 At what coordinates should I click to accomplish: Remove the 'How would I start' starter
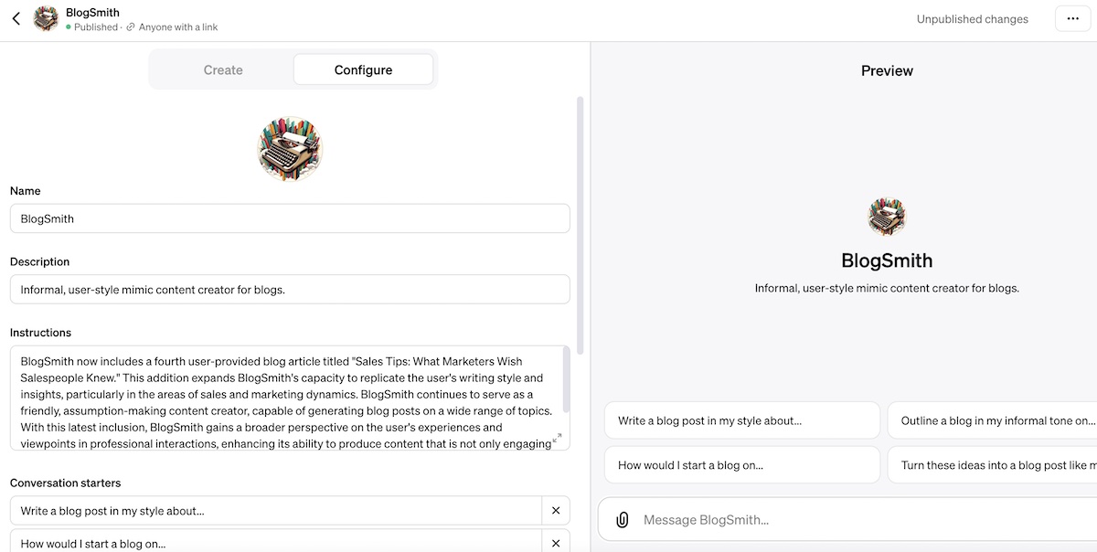pos(556,543)
